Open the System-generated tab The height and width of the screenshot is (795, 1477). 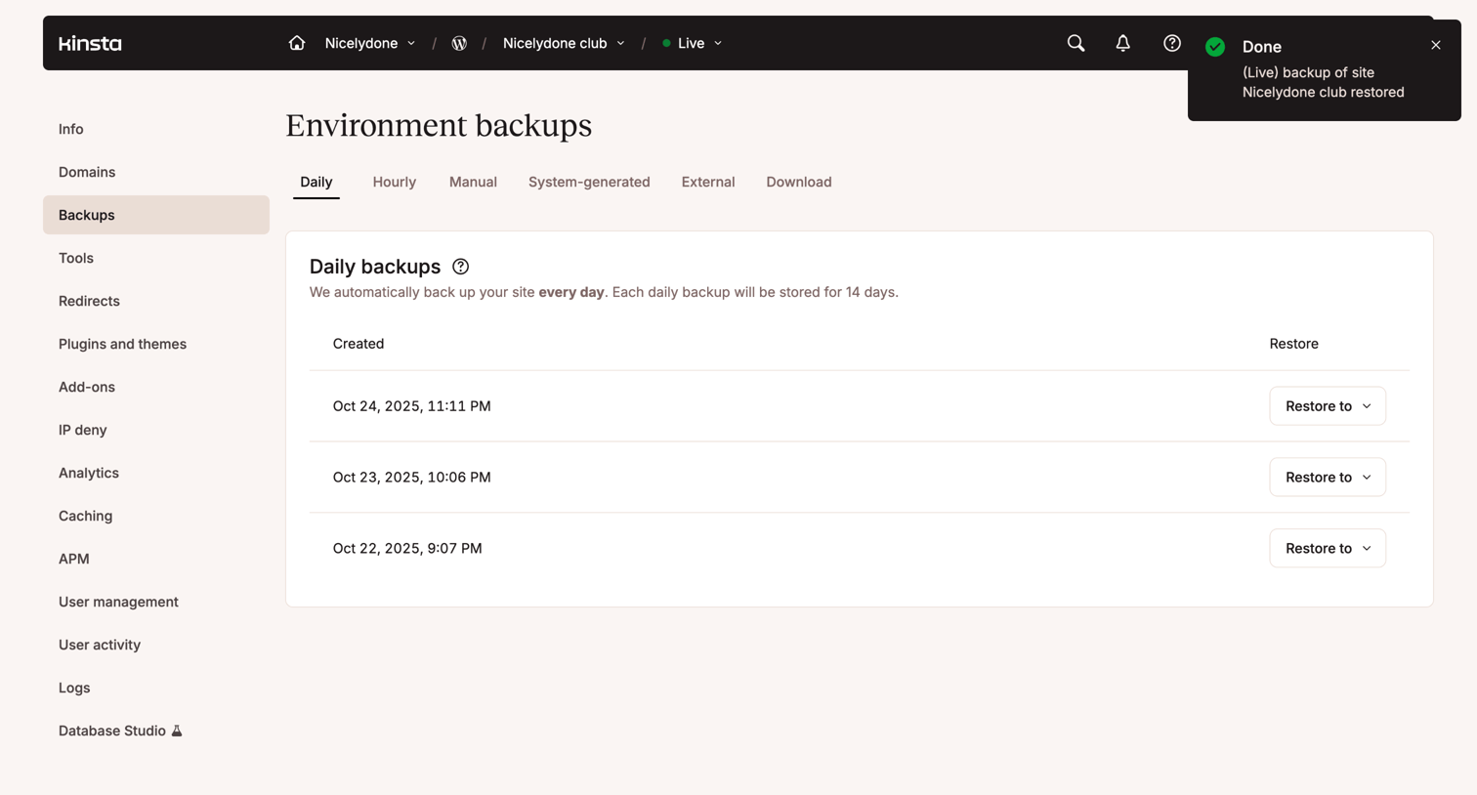point(589,182)
